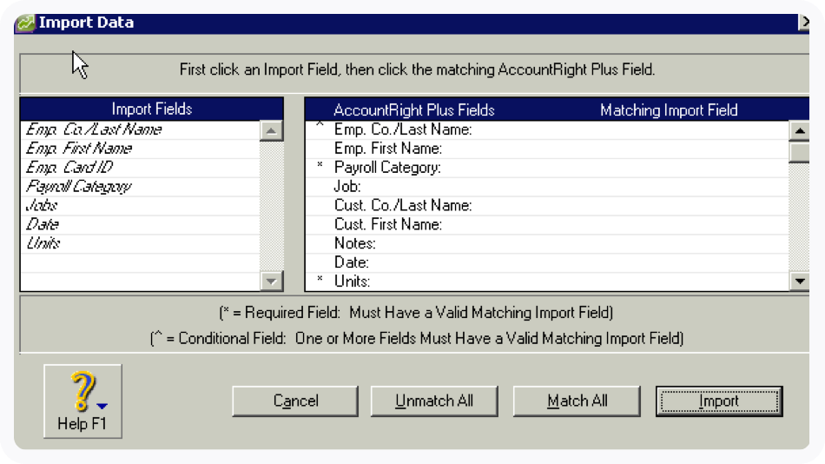Click the Unmatch All button
This screenshot has height=464, width=825.
point(434,401)
